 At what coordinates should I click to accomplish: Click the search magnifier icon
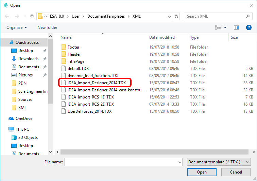(248, 16)
